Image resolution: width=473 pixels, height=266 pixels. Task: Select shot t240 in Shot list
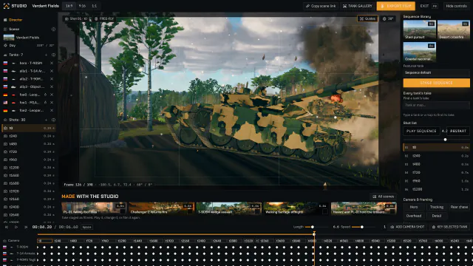click(x=436, y=156)
